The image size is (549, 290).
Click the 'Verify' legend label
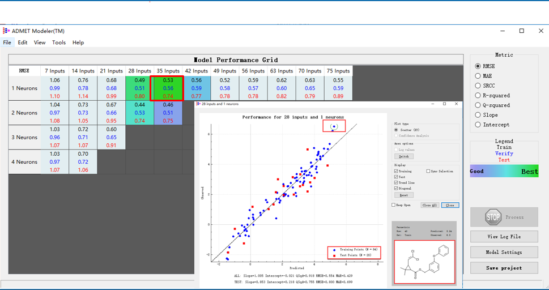pos(504,153)
